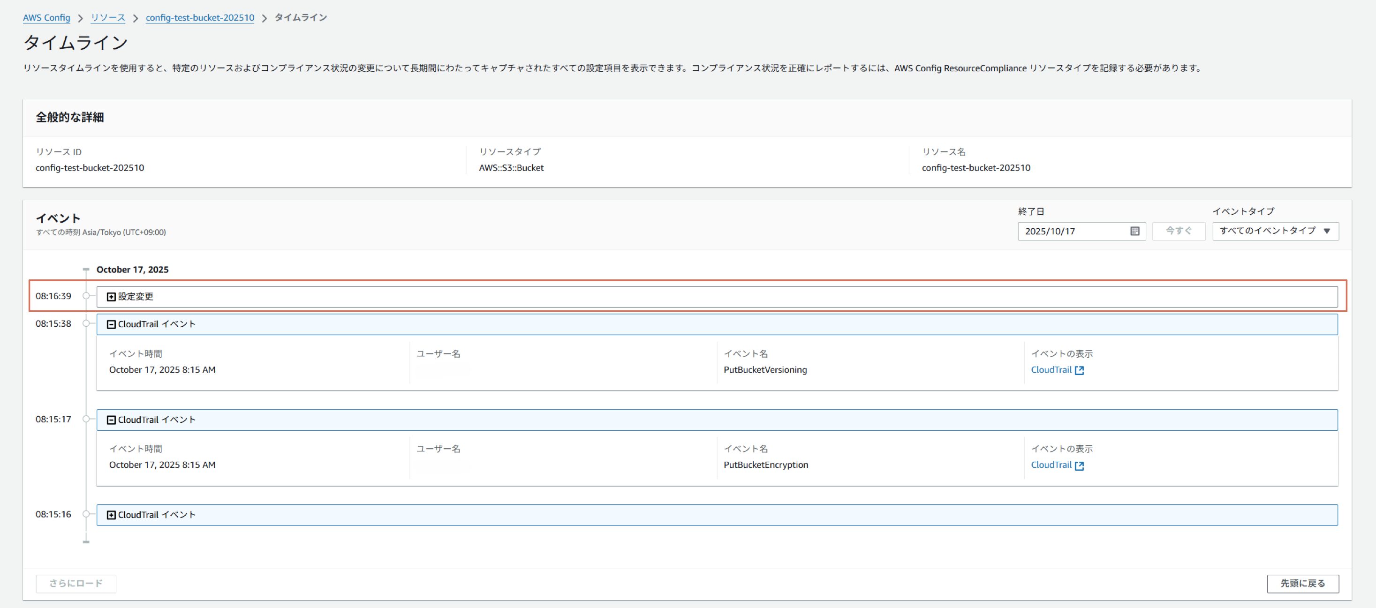Collapse the 08:15:17 CloudTrail event minus icon
Image resolution: width=1376 pixels, height=608 pixels.
111,420
